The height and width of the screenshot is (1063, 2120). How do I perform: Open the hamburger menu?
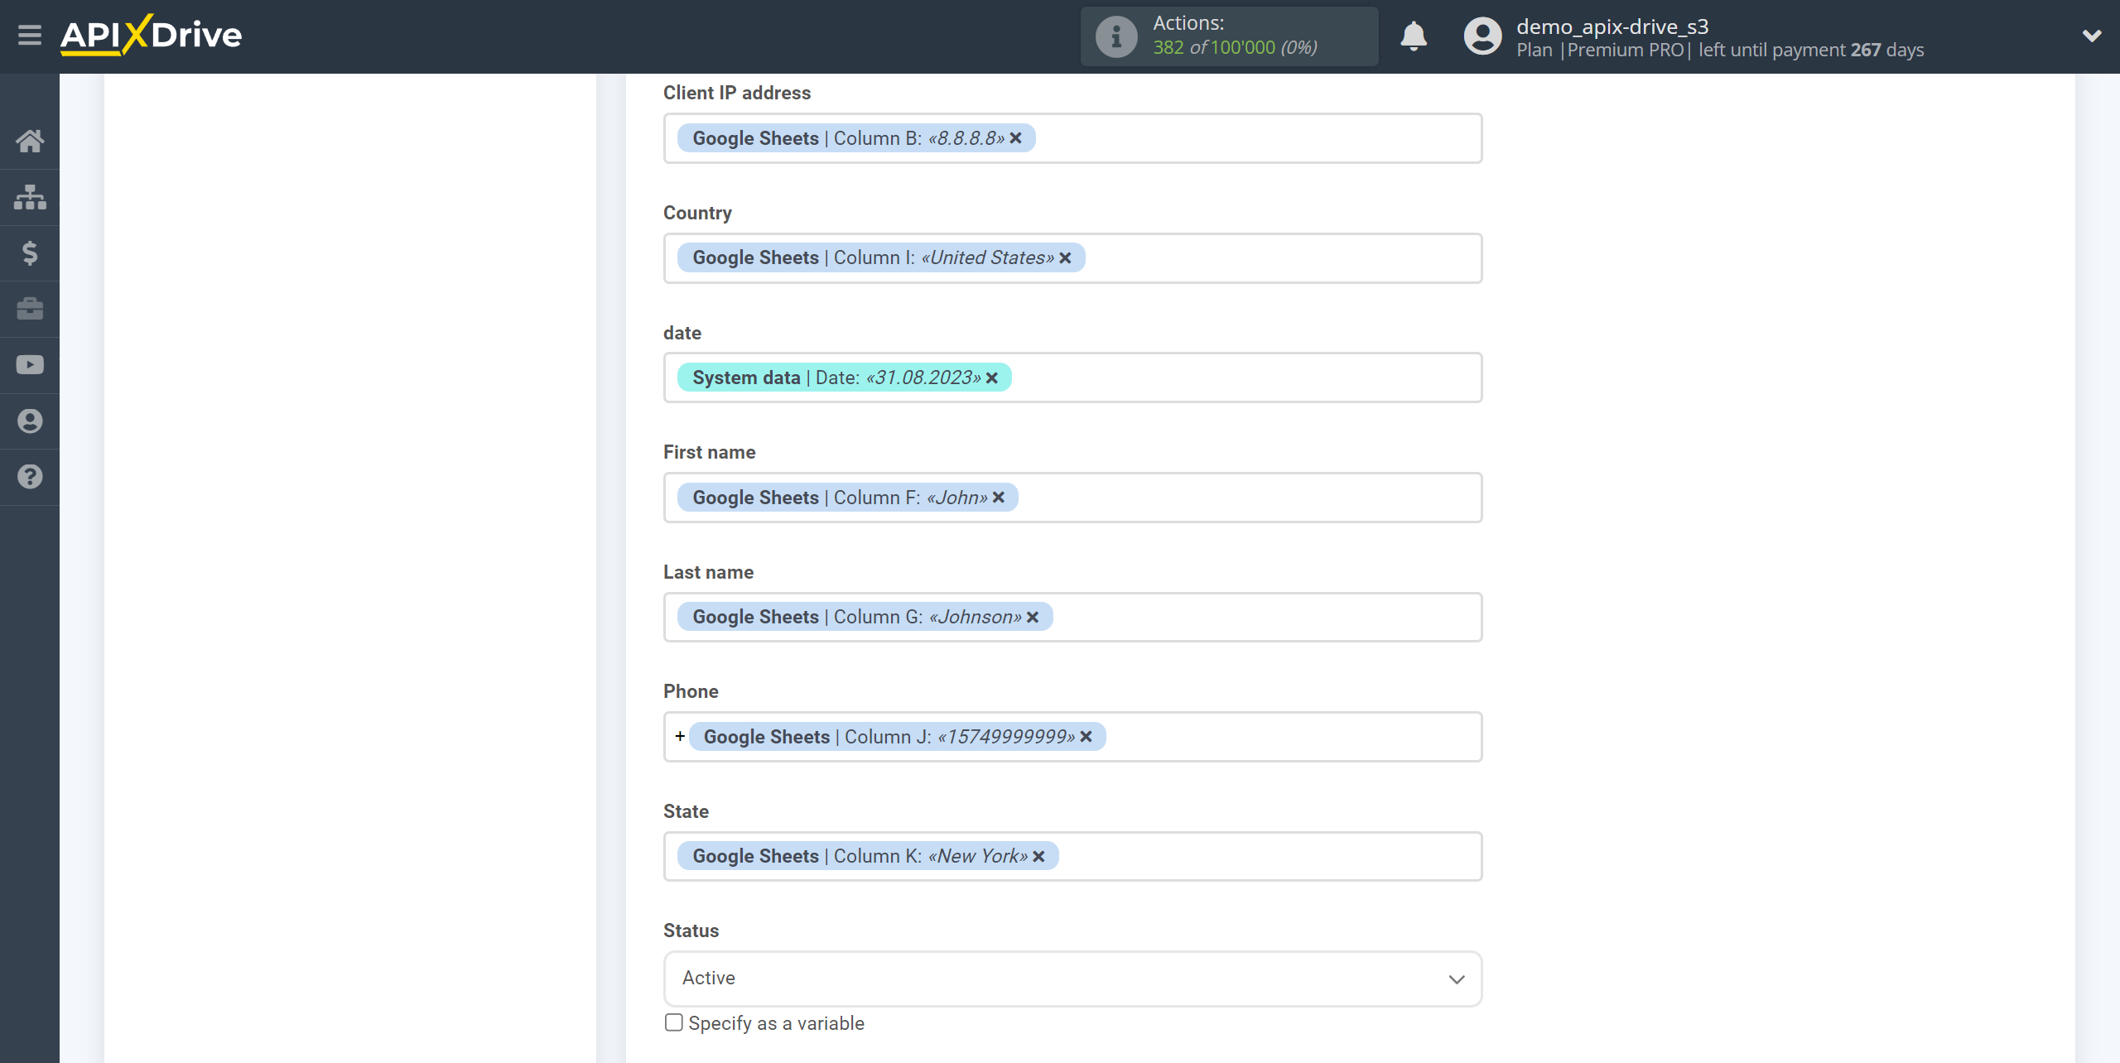[30, 35]
